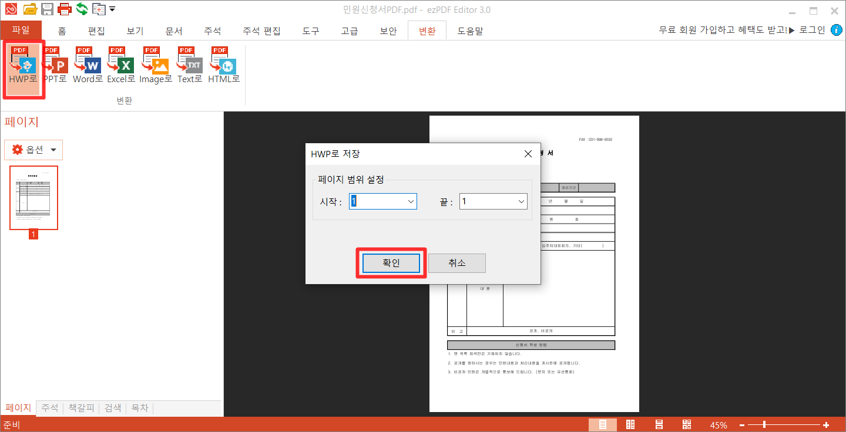Click the 취소 button
Image resolution: width=846 pixels, height=432 pixels.
456,263
